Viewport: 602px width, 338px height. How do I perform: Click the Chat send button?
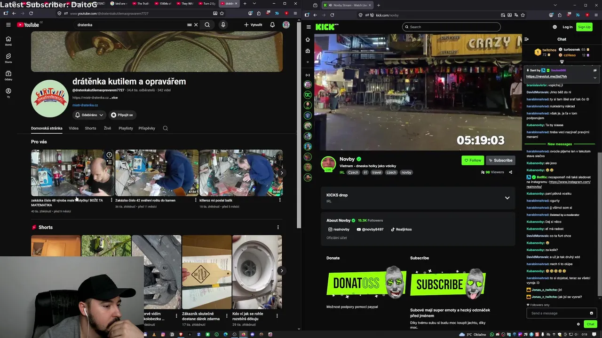coord(590,324)
